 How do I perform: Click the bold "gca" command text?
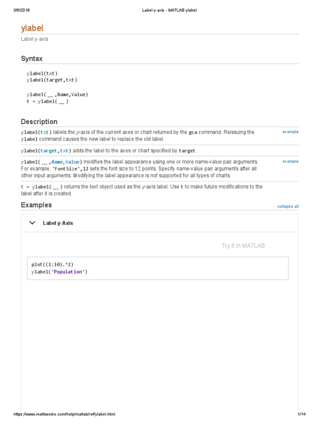(193, 132)
